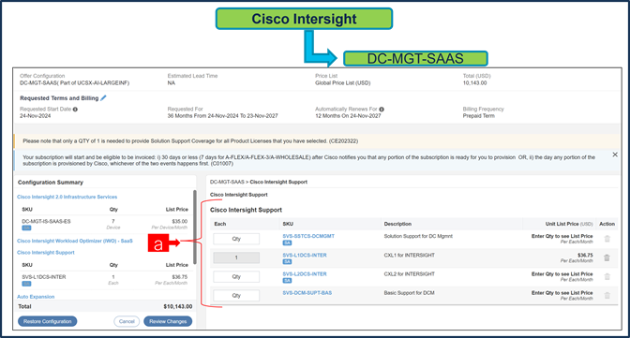Click the Configuration Summary scrollbar
This screenshot has height=338, width=630.
(x=195, y=228)
